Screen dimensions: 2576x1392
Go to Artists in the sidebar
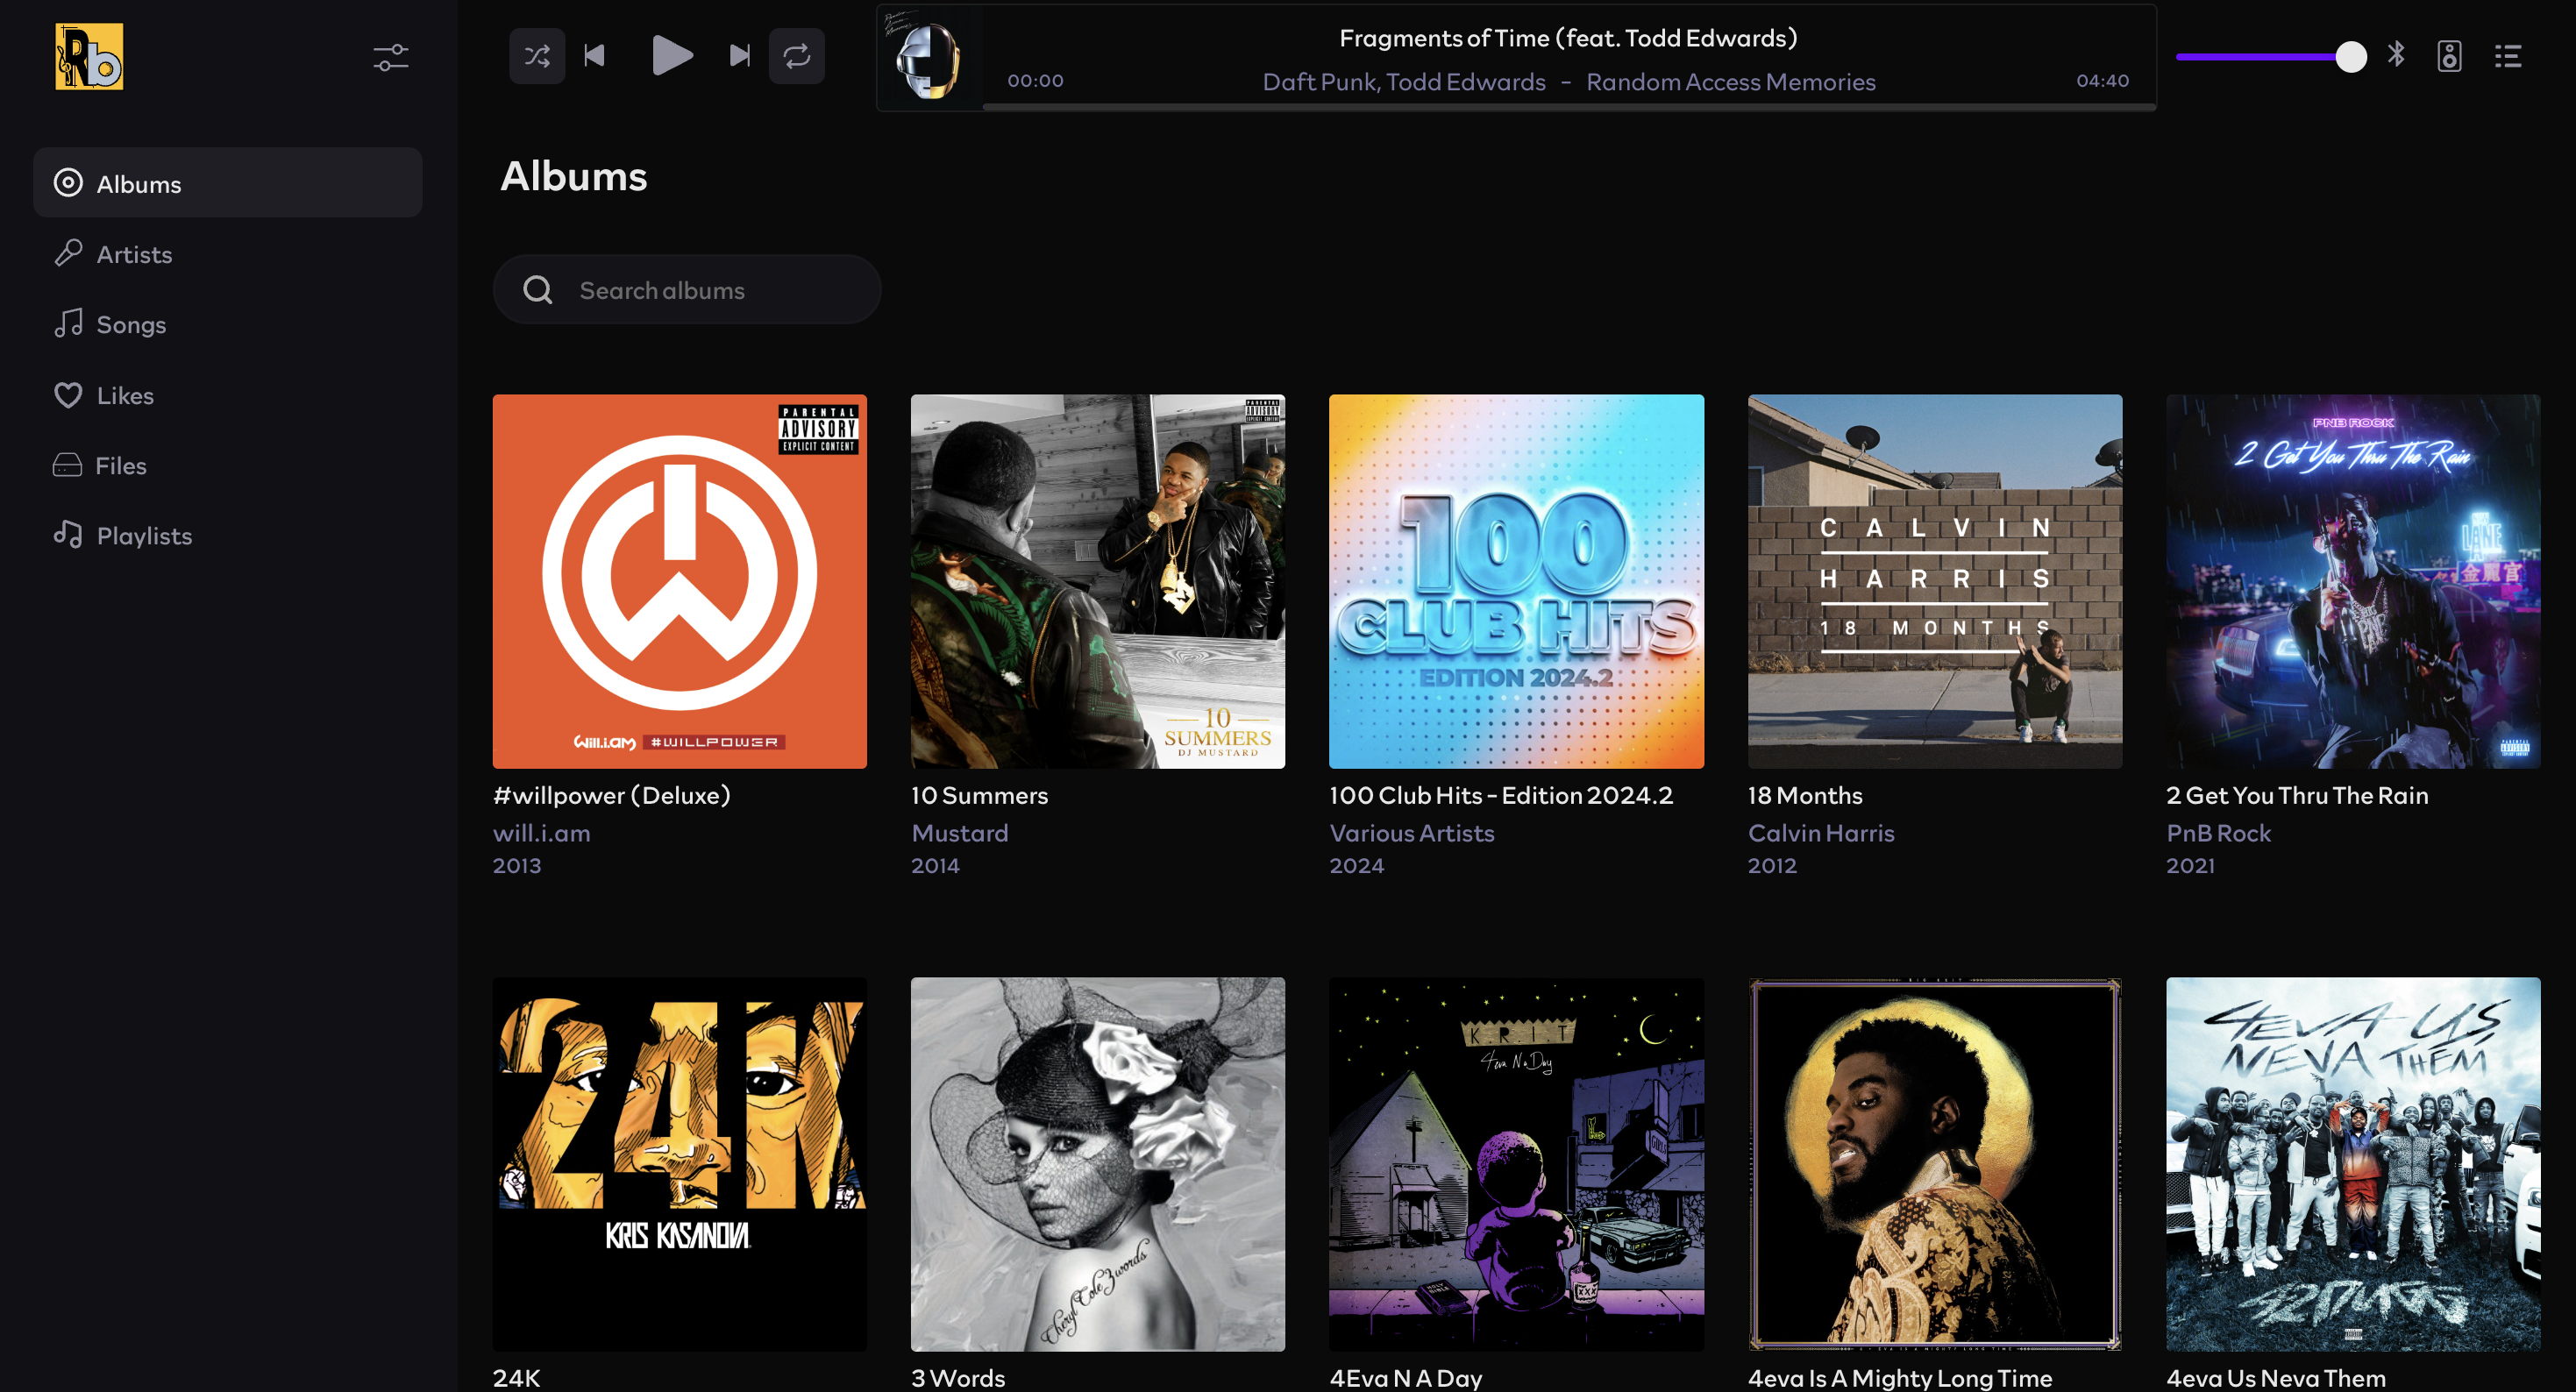[x=228, y=254]
